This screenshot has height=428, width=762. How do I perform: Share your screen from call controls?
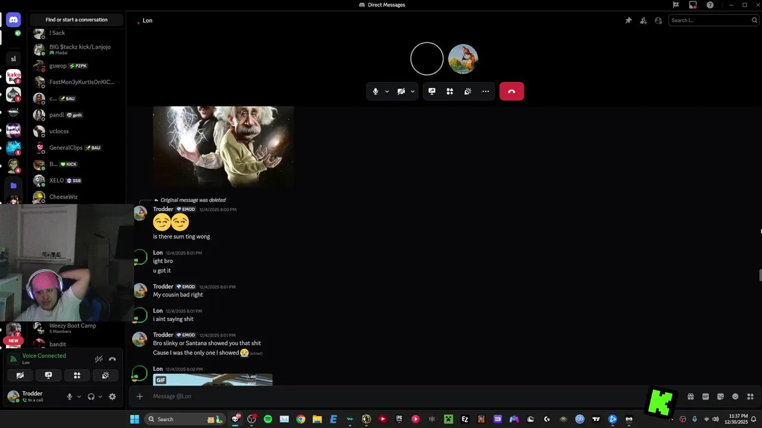pos(432,92)
